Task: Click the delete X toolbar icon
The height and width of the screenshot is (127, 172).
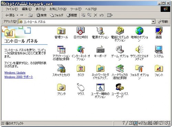Action: [95, 15]
